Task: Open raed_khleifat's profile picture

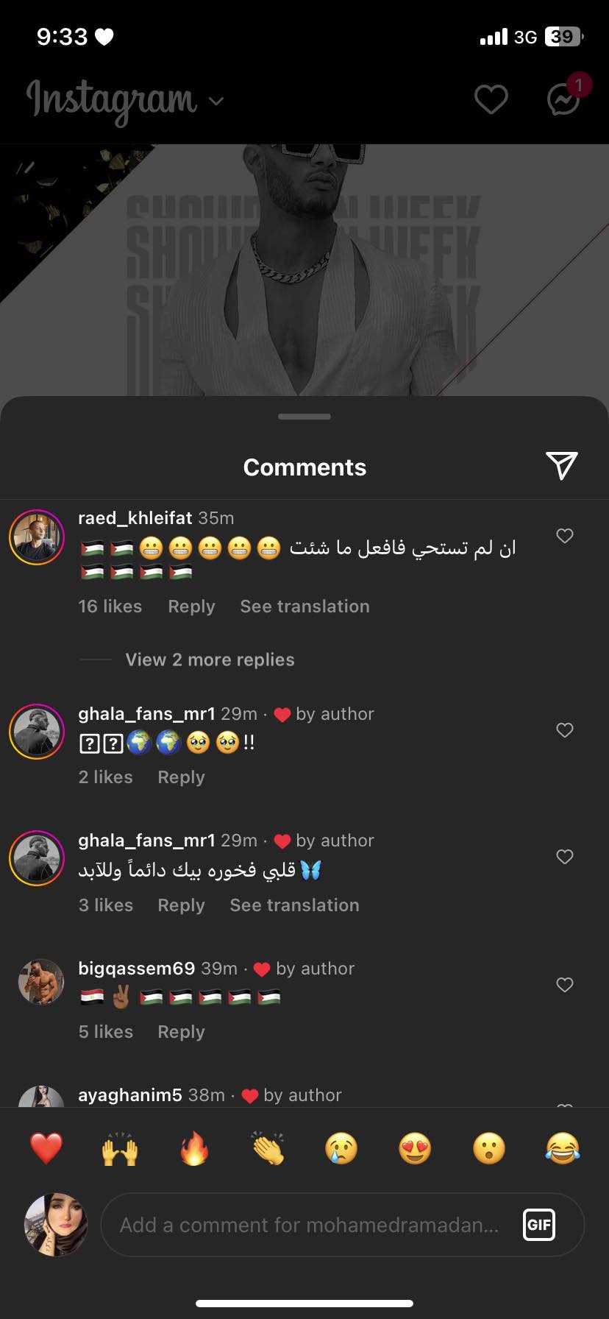Action: click(x=37, y=537)
